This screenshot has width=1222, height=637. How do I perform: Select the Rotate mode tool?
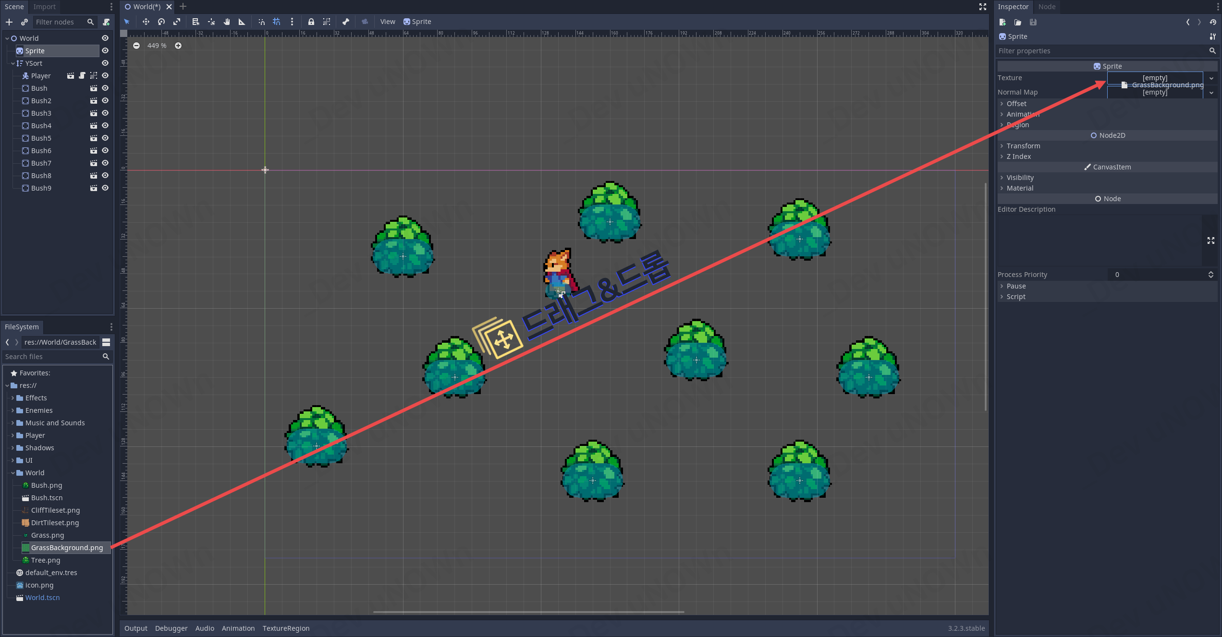(161, 22)
